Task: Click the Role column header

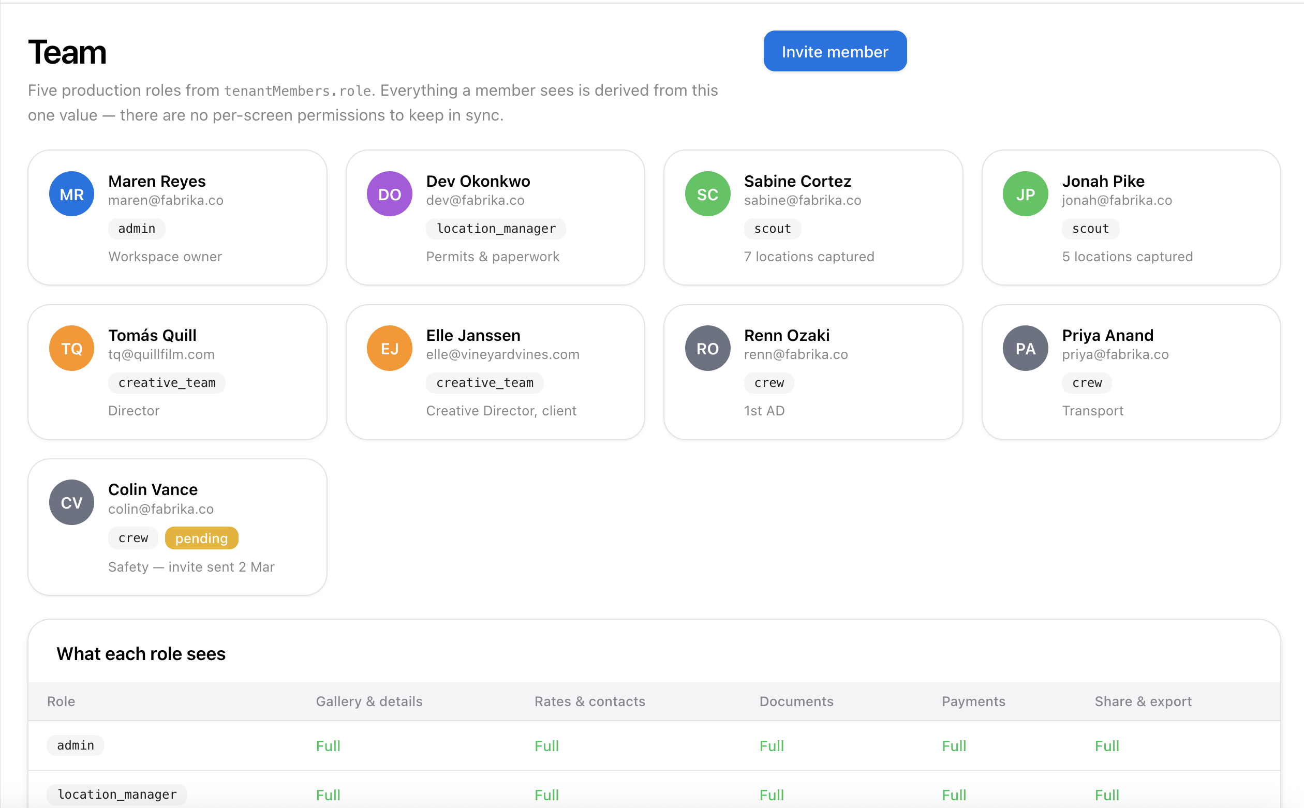Action: tap(61, 701)
